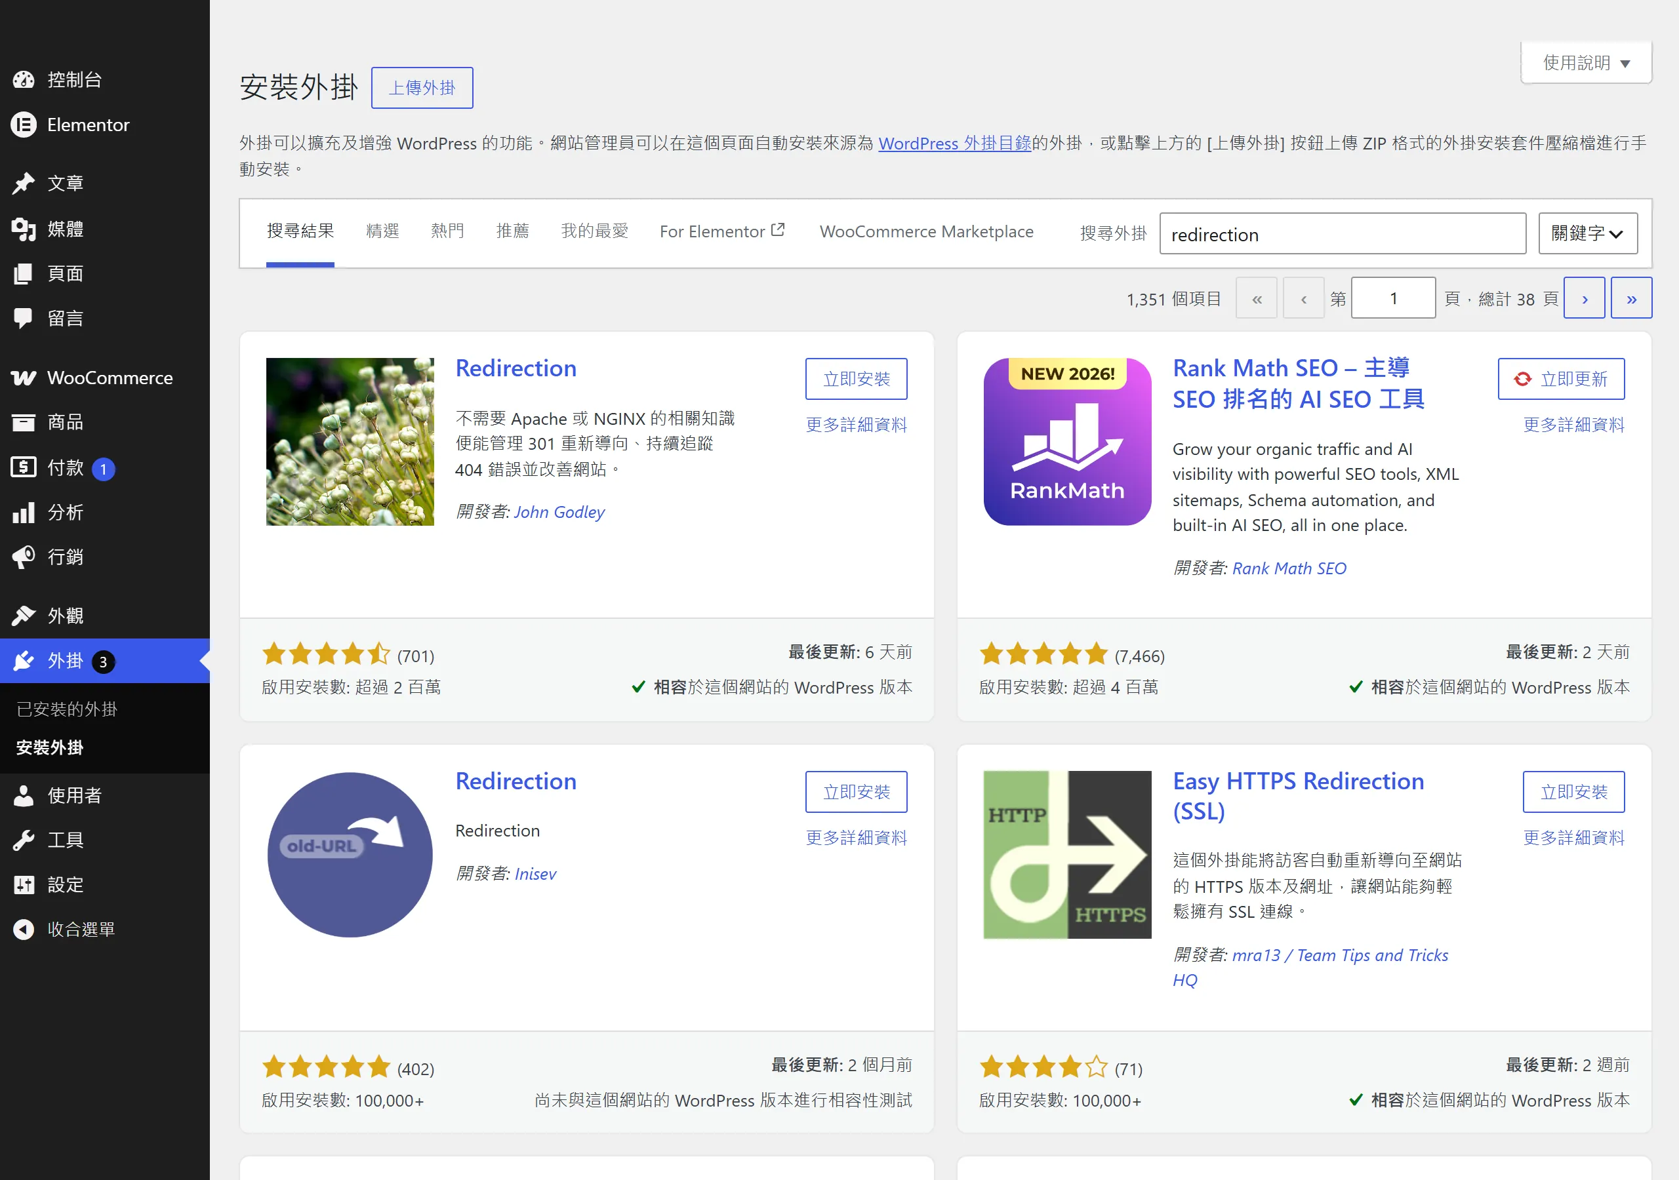View 更多詳細資料 for Inisev Redirection

[x=857, y=838]
